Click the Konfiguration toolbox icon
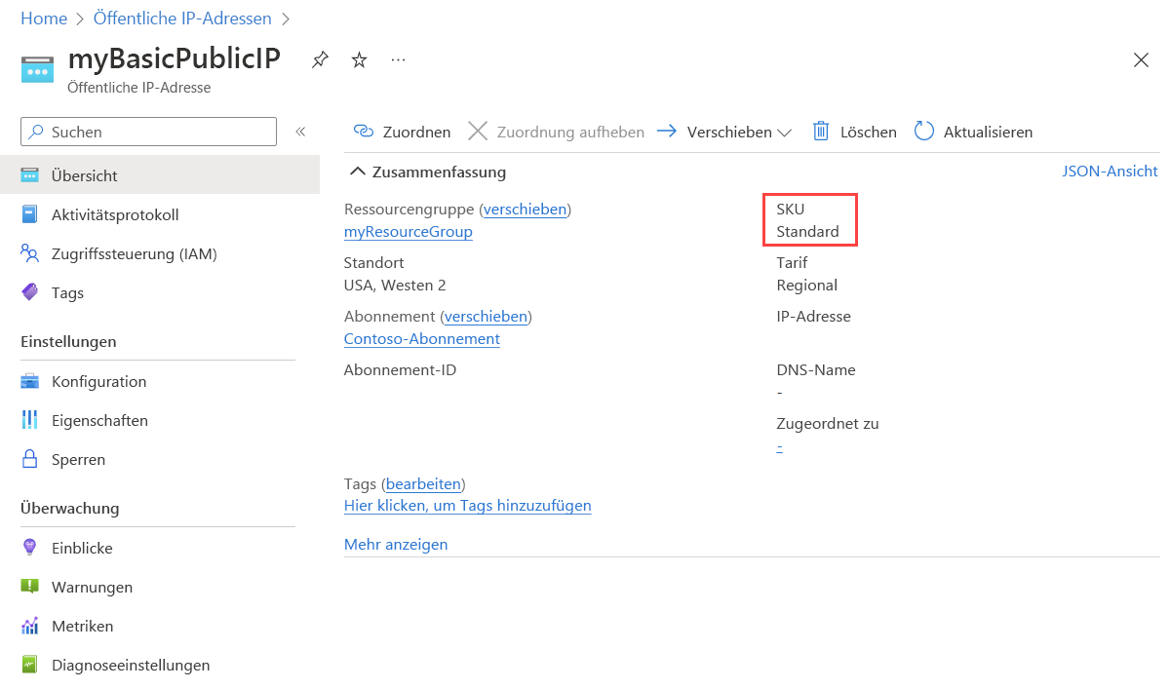 coord(30,381)
